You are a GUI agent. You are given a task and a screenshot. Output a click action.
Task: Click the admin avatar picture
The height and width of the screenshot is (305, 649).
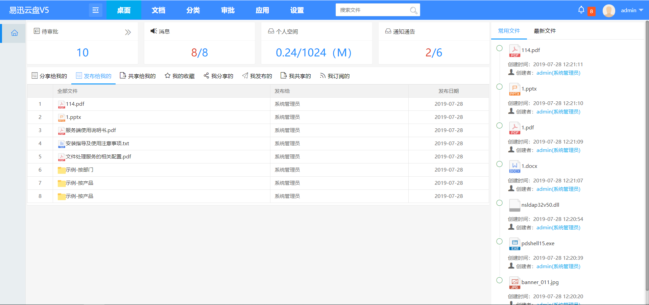pyautogui.click(x=609, y=10)
